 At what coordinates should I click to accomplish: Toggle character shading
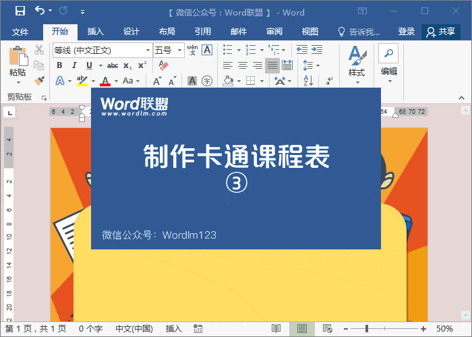coord(192,81)
